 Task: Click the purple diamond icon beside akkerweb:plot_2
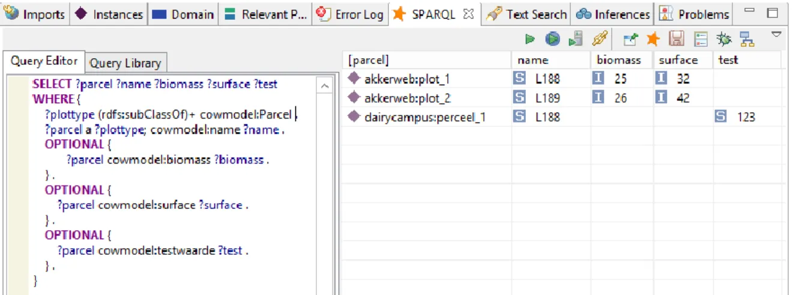354,97
